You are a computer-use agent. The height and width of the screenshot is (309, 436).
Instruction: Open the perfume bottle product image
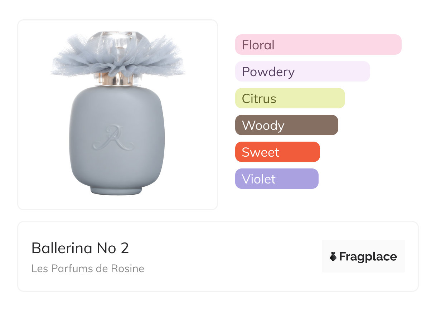click(117, 114)
